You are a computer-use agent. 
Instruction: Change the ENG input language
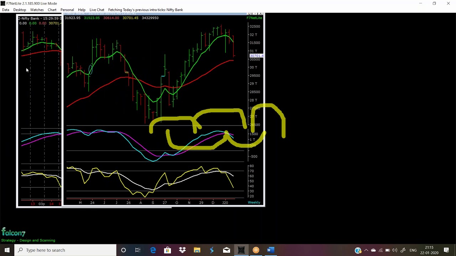pos(413,250)
